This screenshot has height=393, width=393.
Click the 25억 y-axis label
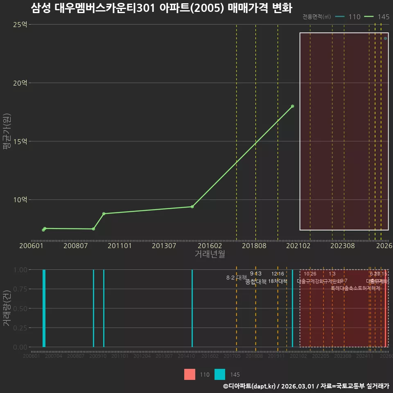(x=20, y=25)
